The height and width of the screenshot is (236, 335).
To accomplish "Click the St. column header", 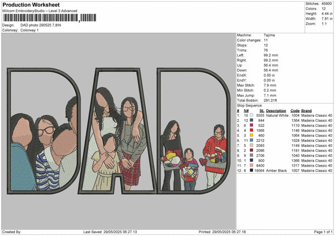I will tap(262, 111).
